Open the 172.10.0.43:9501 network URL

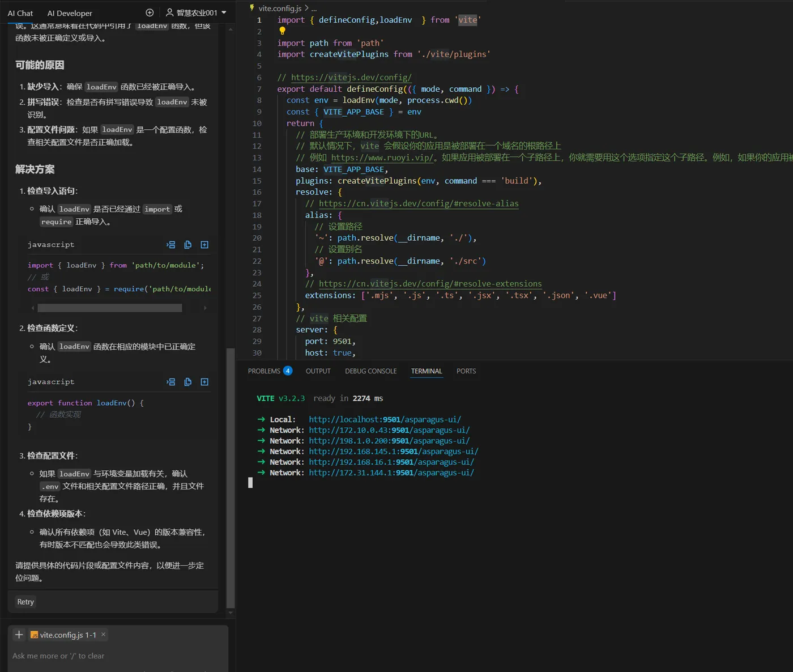[389, 430]
